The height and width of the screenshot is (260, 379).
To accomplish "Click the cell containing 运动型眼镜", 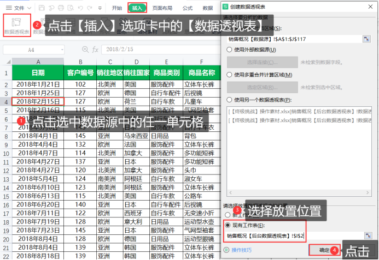I will 202,239.
